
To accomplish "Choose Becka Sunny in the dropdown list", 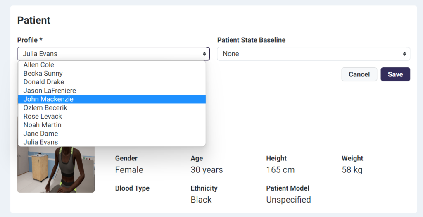I will pos(43,74).
